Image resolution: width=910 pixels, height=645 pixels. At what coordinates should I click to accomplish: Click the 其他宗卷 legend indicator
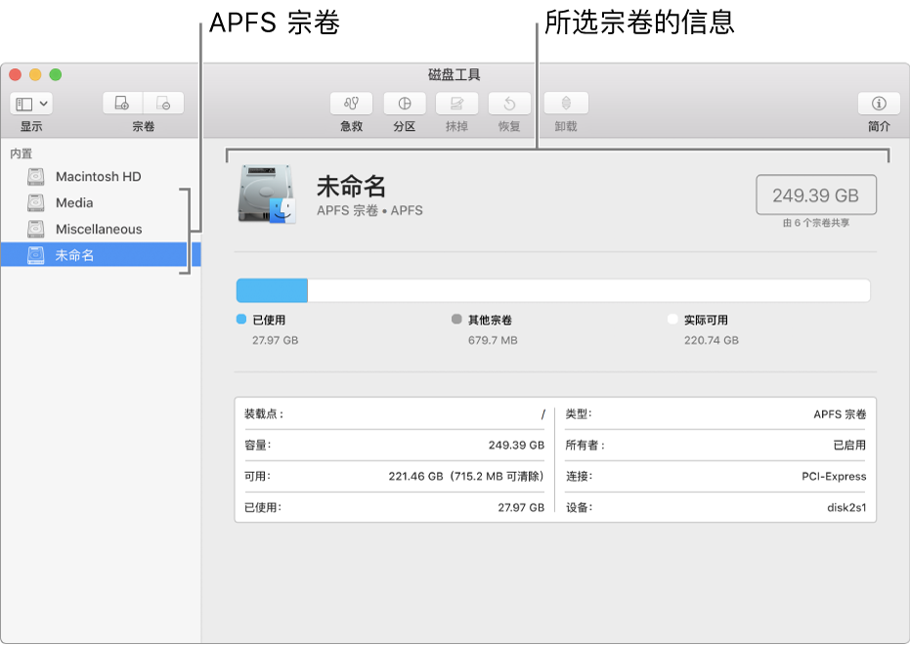pyautogui.click(x=455, y=318)
